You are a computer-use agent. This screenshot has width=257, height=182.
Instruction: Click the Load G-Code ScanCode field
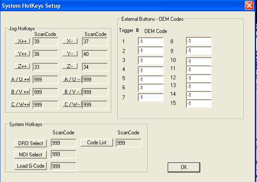click(x=64, y=166)
